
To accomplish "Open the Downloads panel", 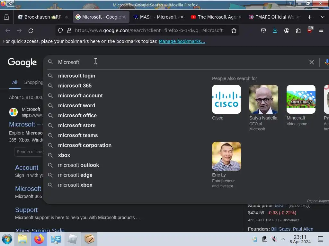I will tap(275, 30).
